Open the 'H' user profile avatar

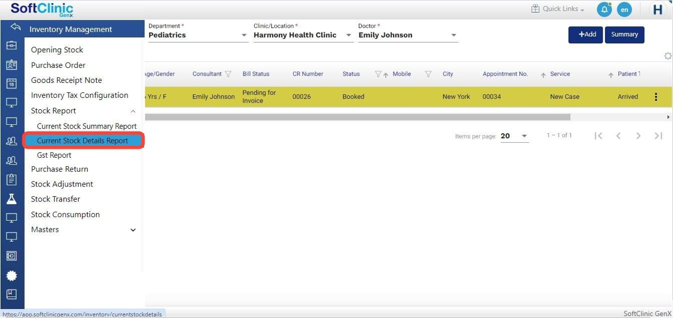(658, 10)
